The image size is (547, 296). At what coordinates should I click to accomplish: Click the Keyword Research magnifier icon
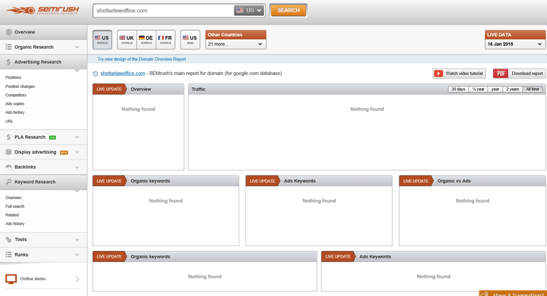(x=8, y=182)
